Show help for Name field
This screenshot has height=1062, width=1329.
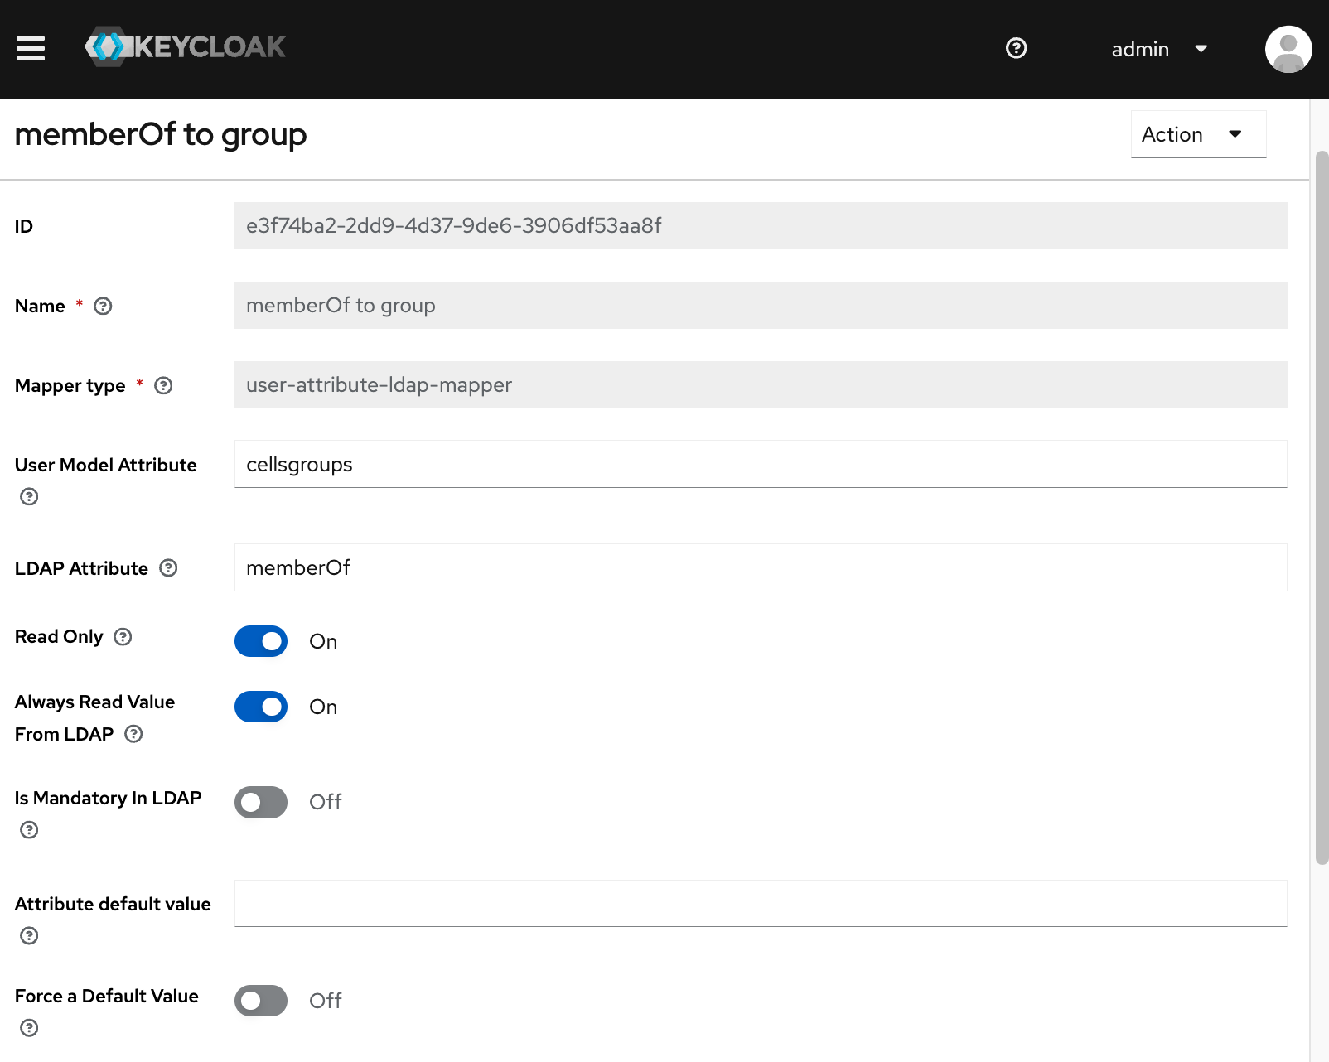point(103,307)
